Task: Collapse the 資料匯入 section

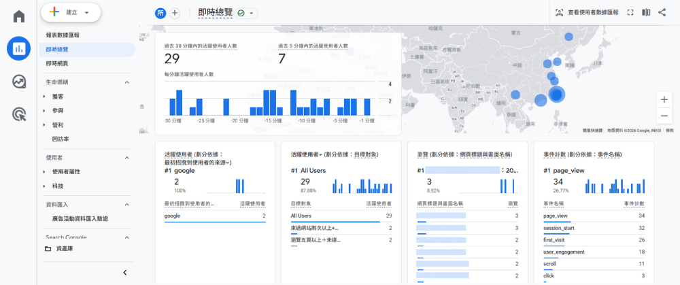Action: 127,204
